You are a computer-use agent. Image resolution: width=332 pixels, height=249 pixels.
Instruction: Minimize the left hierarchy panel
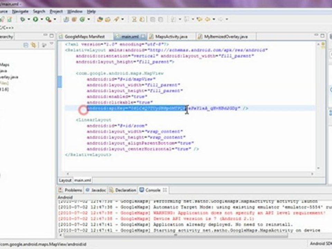click(45, 35)
